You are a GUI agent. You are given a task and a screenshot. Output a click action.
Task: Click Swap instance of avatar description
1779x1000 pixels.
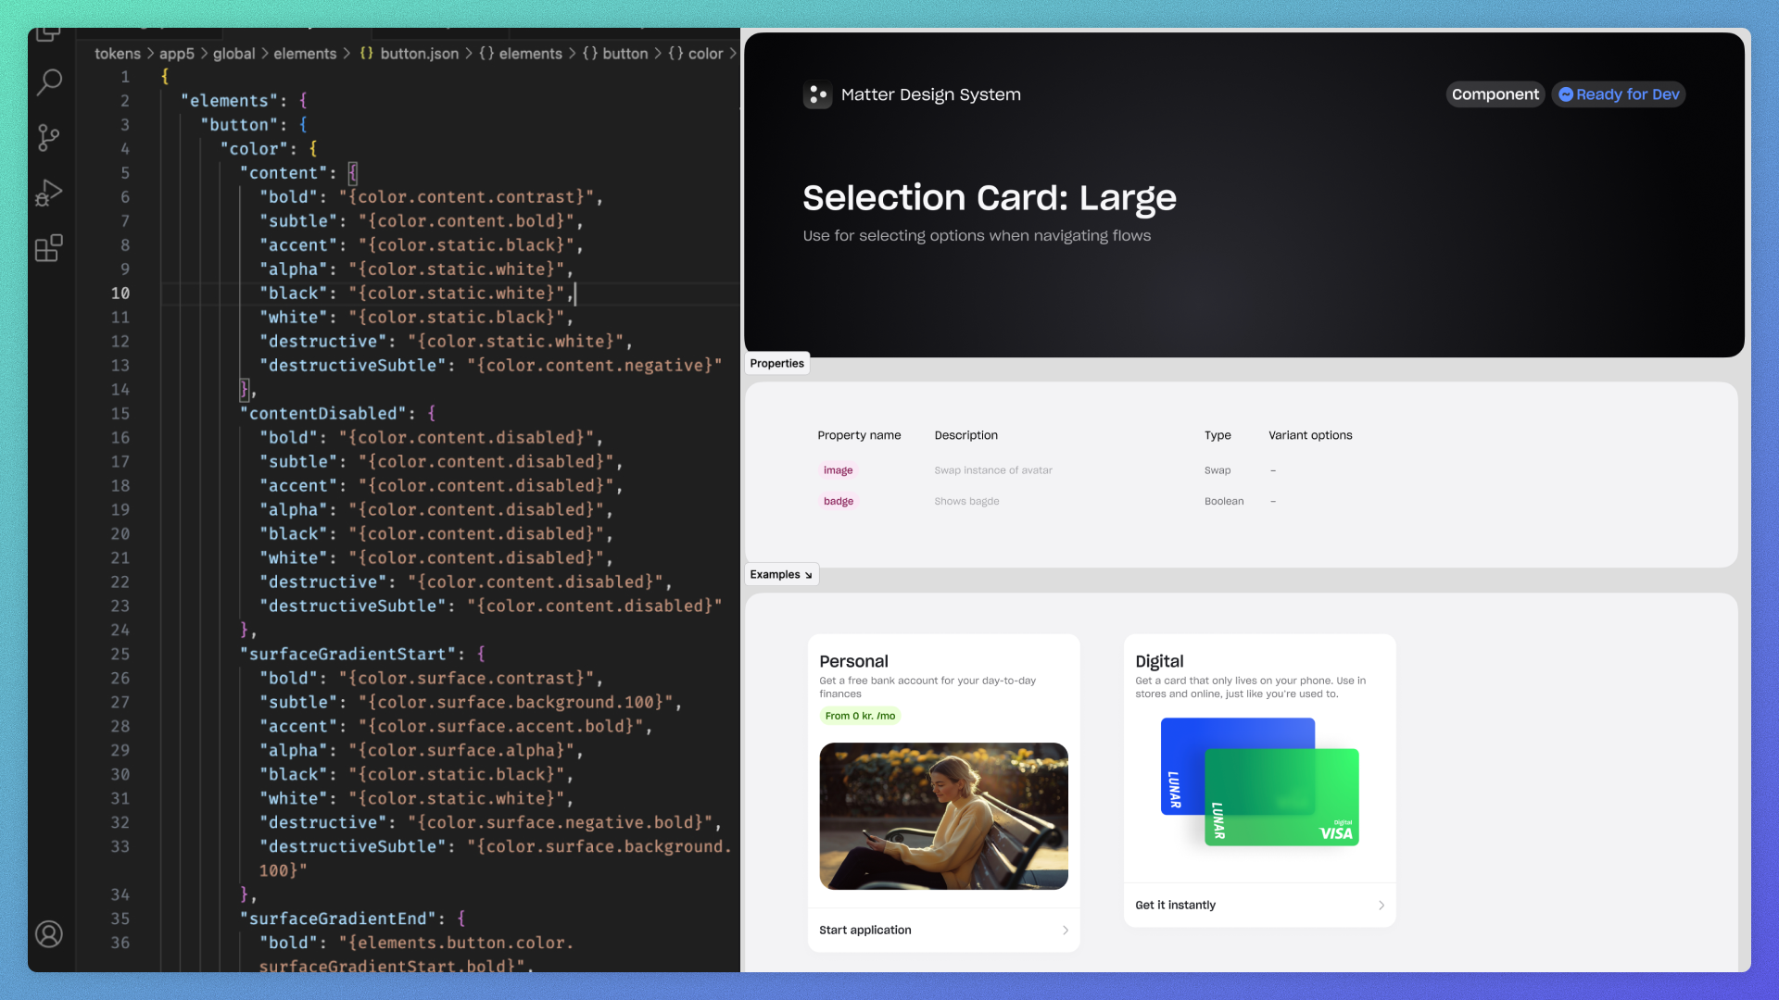click(x=993, y=470)
